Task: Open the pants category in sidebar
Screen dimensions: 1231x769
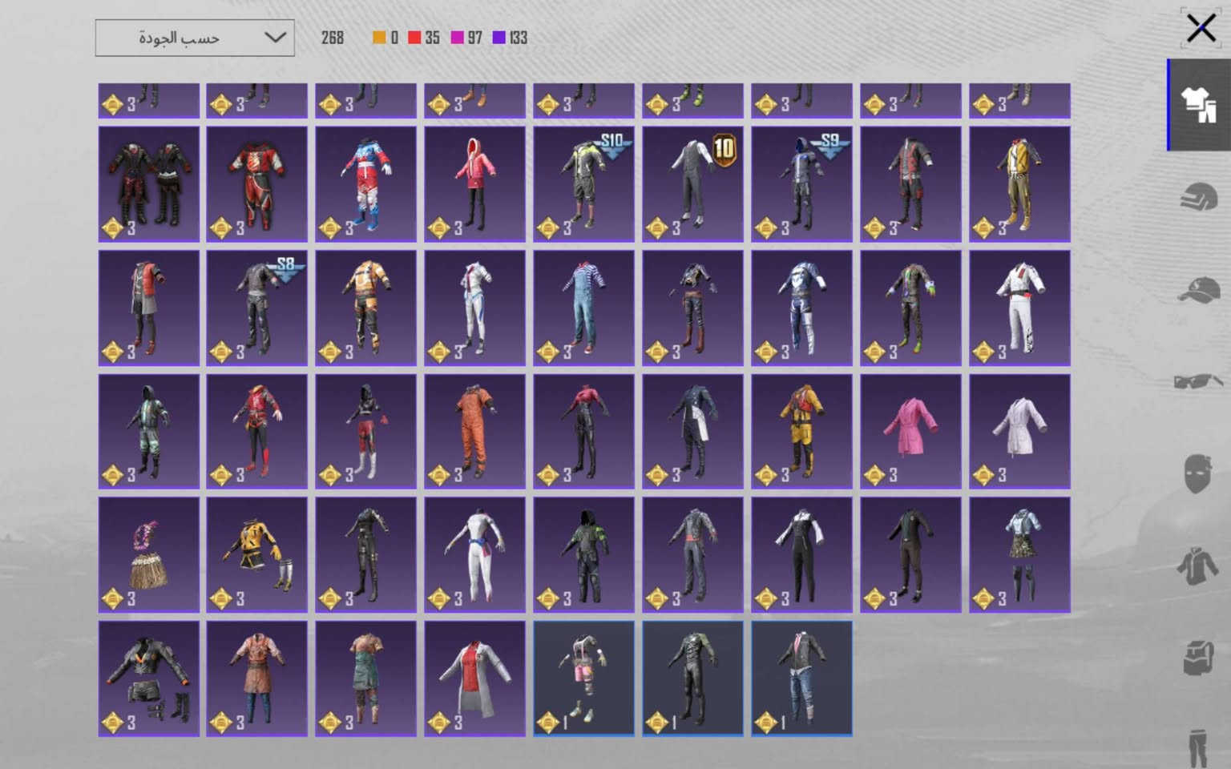Action: 1198,748
